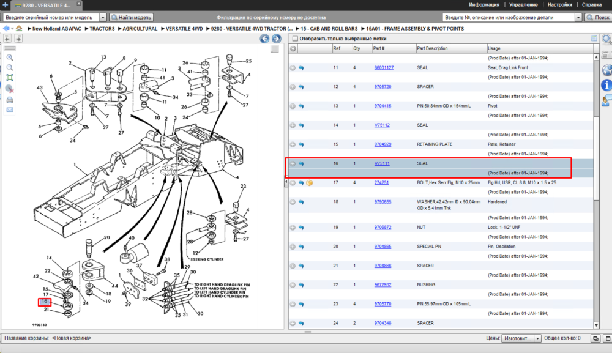The height and width of the screenshot is (353, 612).
Task: Add NUT 9706872 to the cart with its plus icon
Action: (293, 228)
